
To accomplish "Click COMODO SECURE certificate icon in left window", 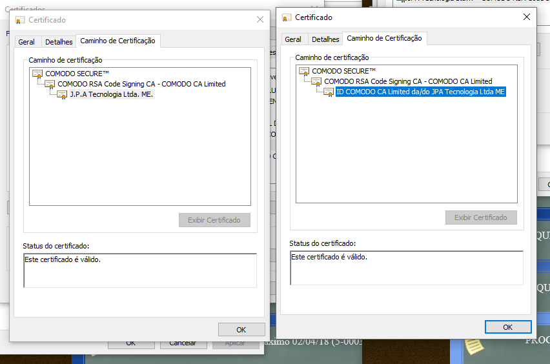I will [x=37, y=74].
